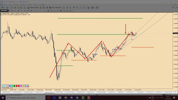The height and width of the screenshot is (100, 178).
Task: Switch timeframe to H4
Action: pyautogui.click(x=18, y=11)
